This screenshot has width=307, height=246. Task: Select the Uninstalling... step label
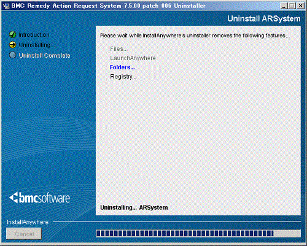click(37, 45)
